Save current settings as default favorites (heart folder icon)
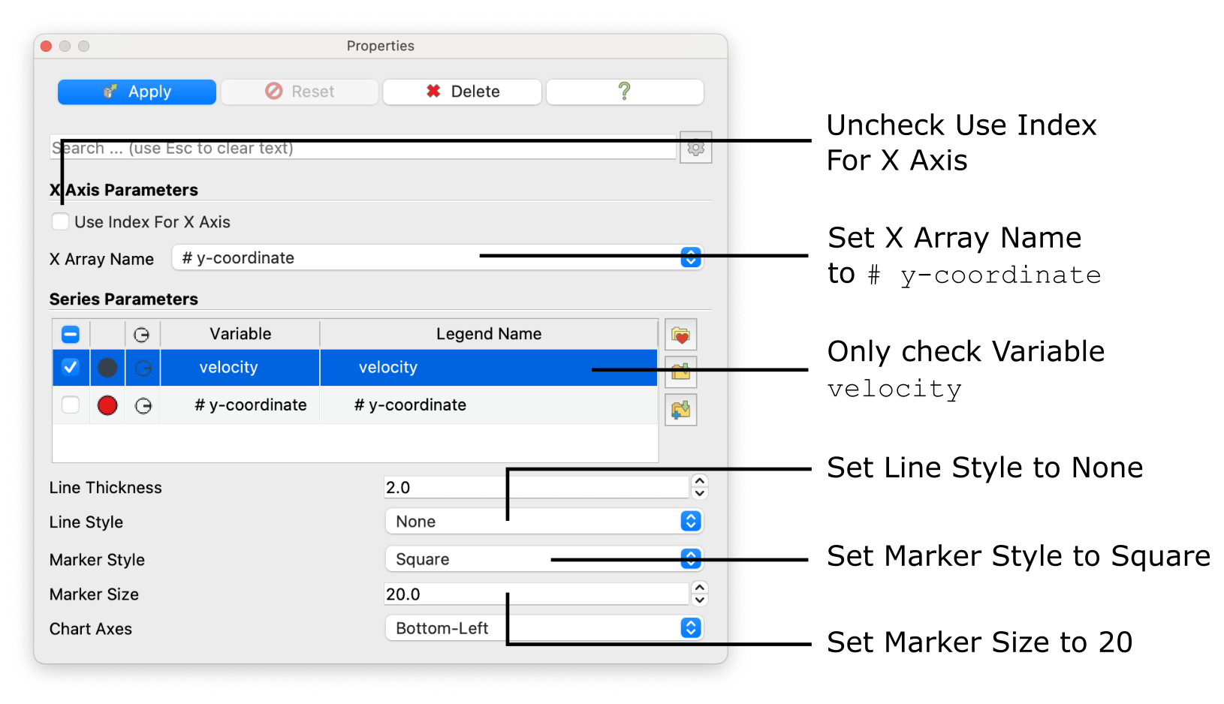1224x704 pixels. pyautogui.click(x=680, y=334)
